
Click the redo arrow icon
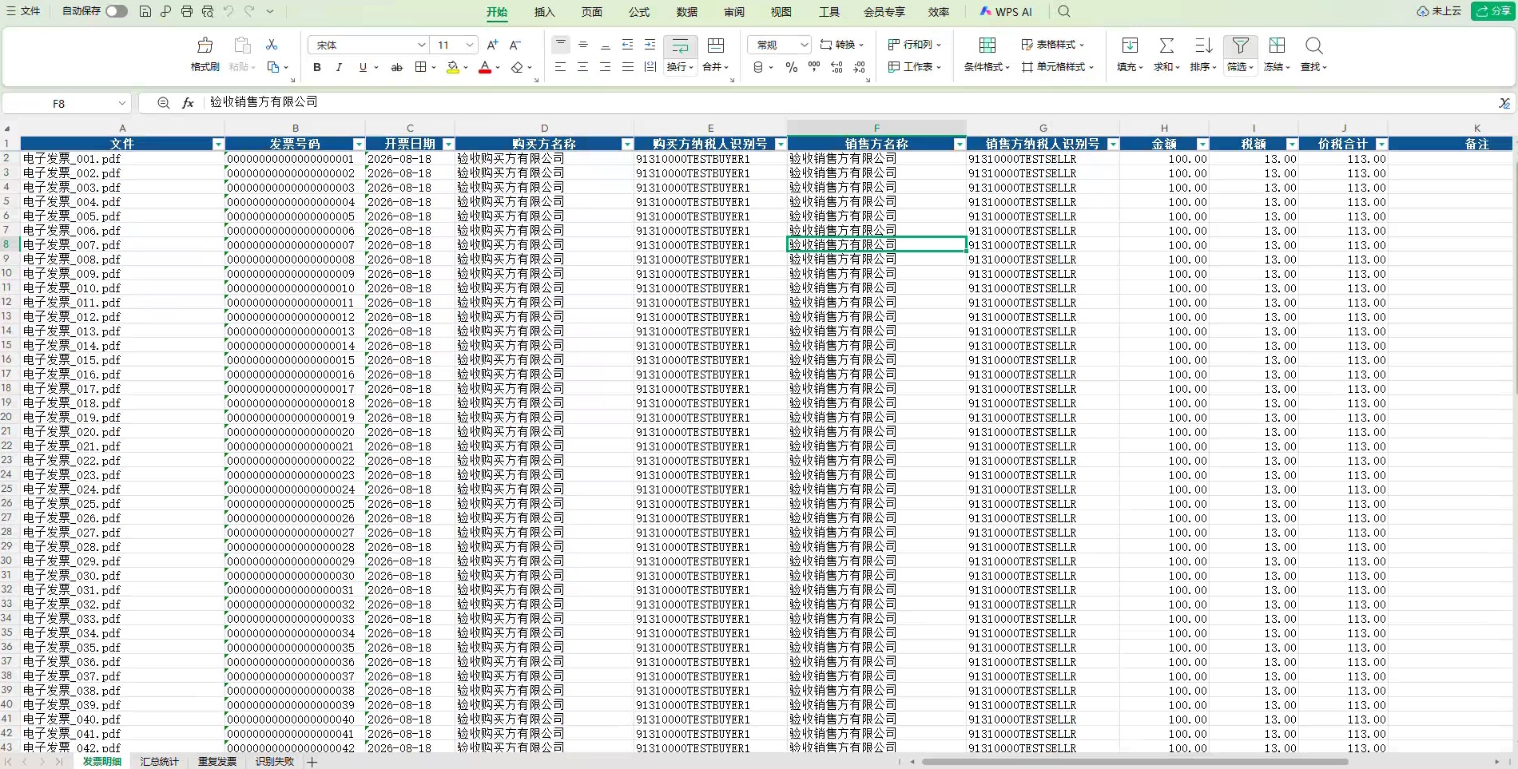tap(249, 11)
